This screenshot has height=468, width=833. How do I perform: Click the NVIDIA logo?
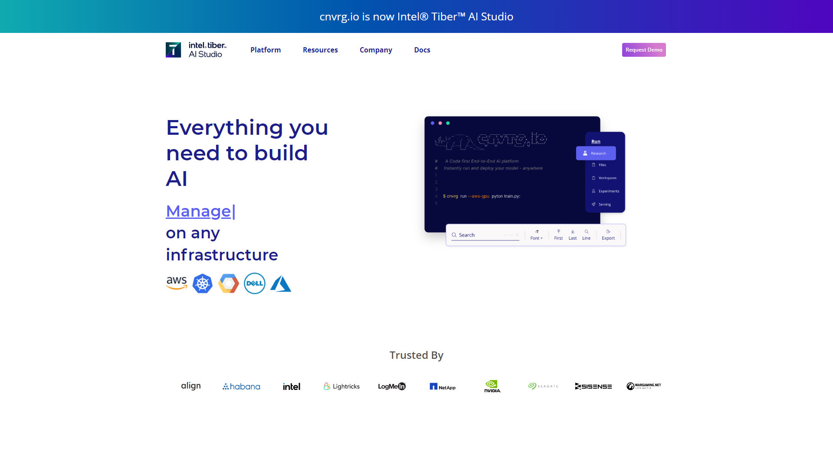(492, 386)
